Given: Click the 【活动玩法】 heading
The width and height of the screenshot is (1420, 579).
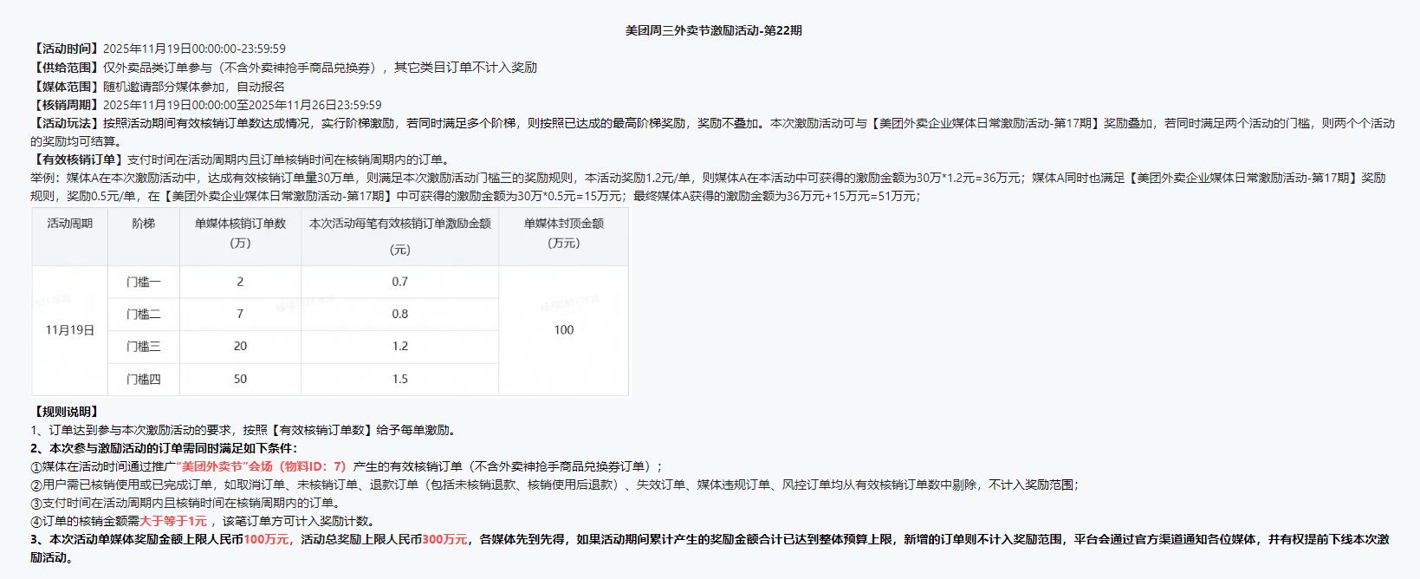Looking at the screenshot, I should 66,123.
